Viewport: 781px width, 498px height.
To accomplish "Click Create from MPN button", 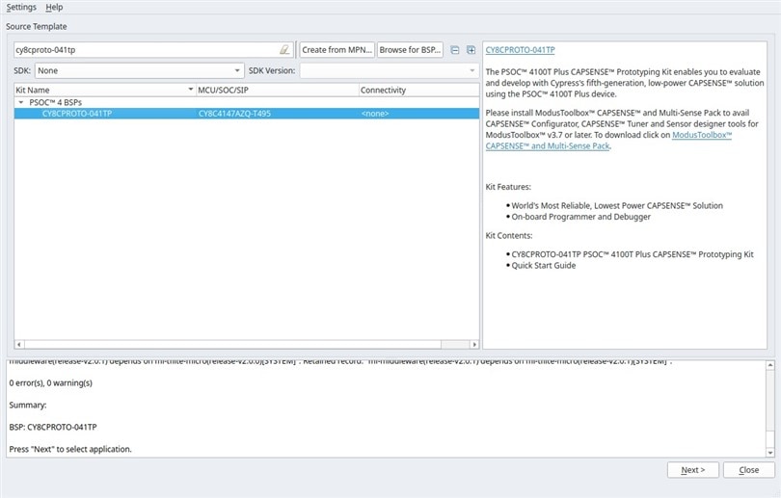I will 337,50.
